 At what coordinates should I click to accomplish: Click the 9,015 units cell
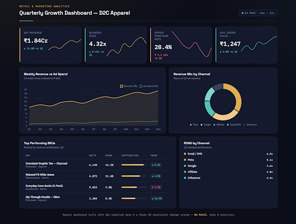[x=93, y=187]
